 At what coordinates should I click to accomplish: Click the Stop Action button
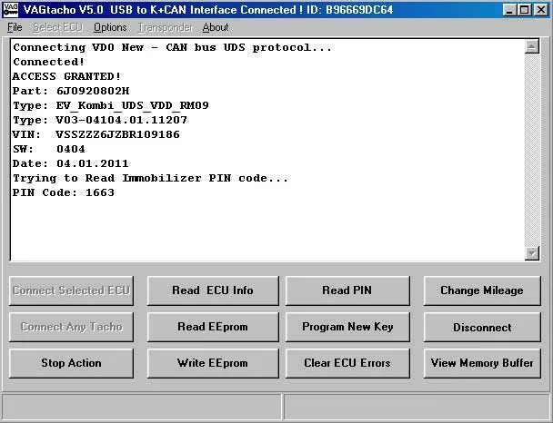[71, 363]
